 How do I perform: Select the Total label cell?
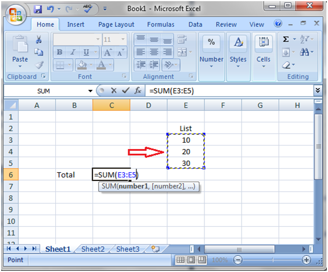[x=74, y=175]
